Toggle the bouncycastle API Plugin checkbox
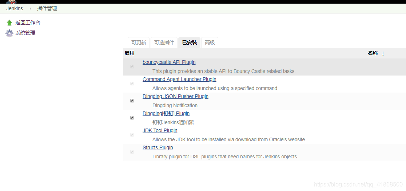Image resolution: width=406 pixels, height=191 pixels. (x=132, y=66)
